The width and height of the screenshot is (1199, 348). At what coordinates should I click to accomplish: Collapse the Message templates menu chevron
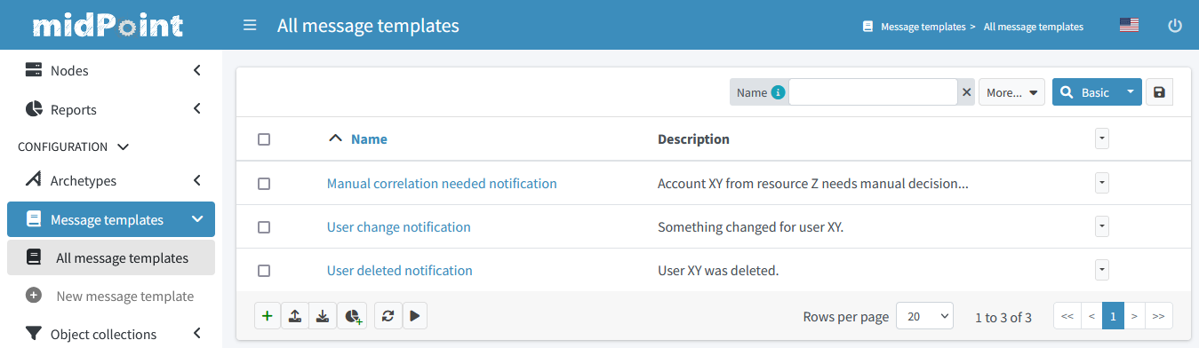click(x=196, y=219)
